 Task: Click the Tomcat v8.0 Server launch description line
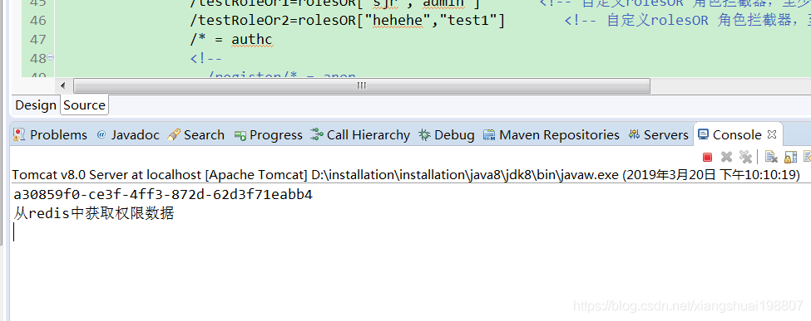406,175
